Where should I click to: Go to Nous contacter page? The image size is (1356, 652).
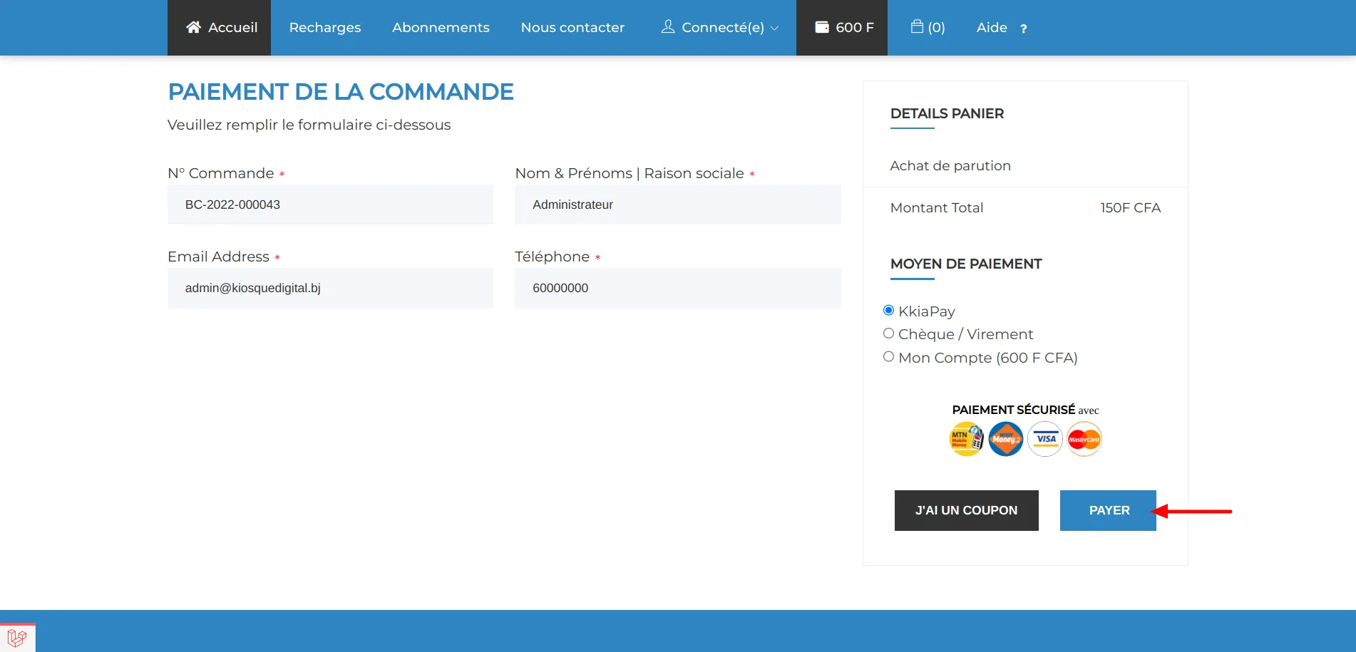pos(572,27)
